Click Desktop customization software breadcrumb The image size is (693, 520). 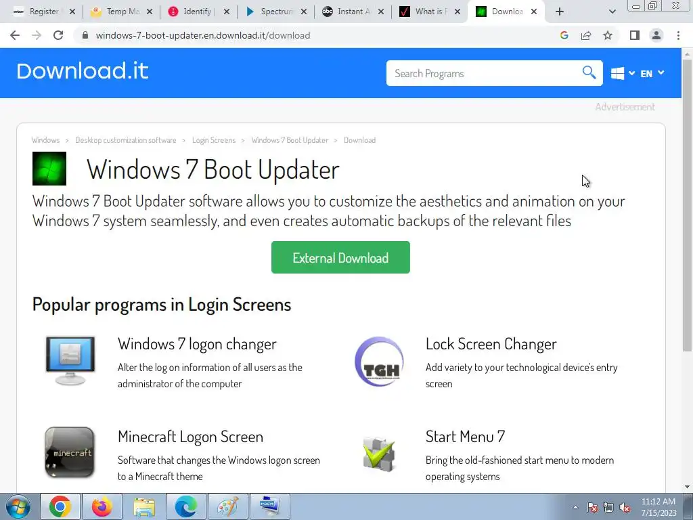tap(125, 140)
